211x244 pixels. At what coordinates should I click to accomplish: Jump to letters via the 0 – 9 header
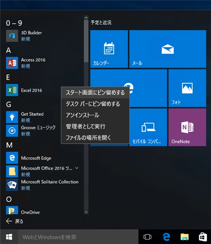coord(14,23)
